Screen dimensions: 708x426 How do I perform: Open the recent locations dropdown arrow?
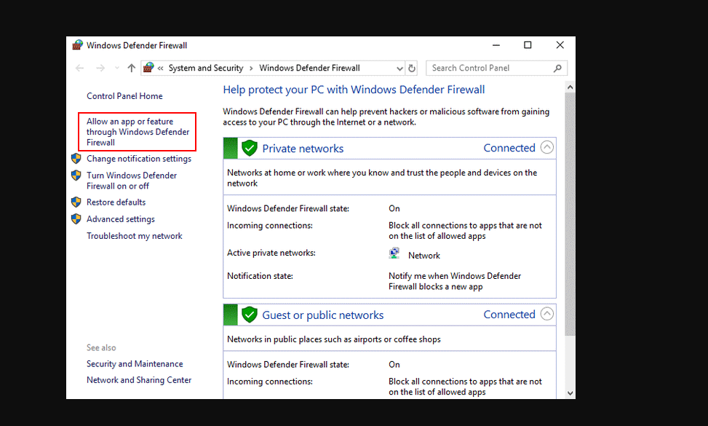click(117, 68)
